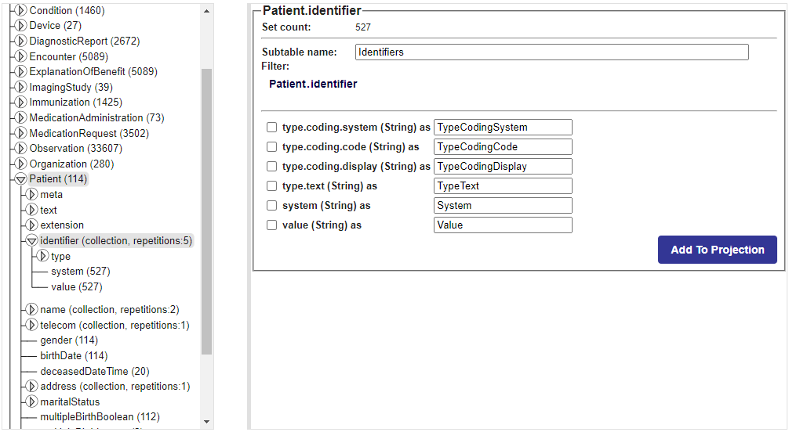Click the tree panel vertical scrollbar
Viewport: 789px width, 432px height.
(206, 211)
